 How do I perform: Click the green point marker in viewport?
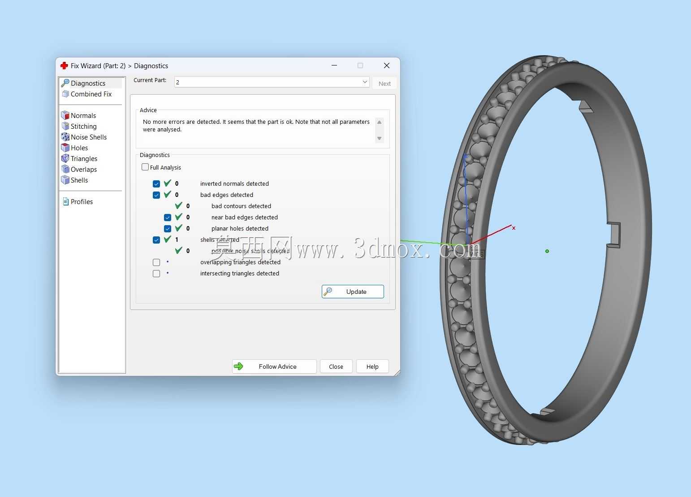tap(547, 251)
